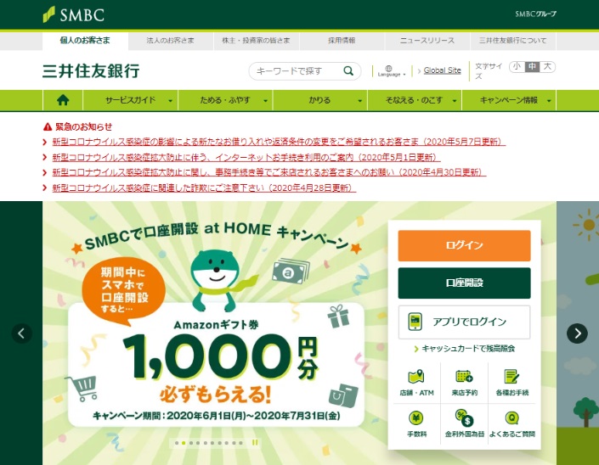Screen dimensions: 599x465
Task: Click the 三井住友銀行 title logo
Action: coord(91,71)
